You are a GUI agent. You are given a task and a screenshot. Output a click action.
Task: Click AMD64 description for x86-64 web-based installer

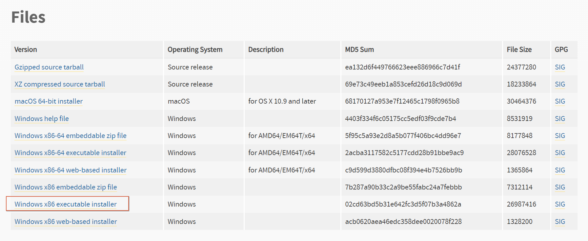point(282,170)
